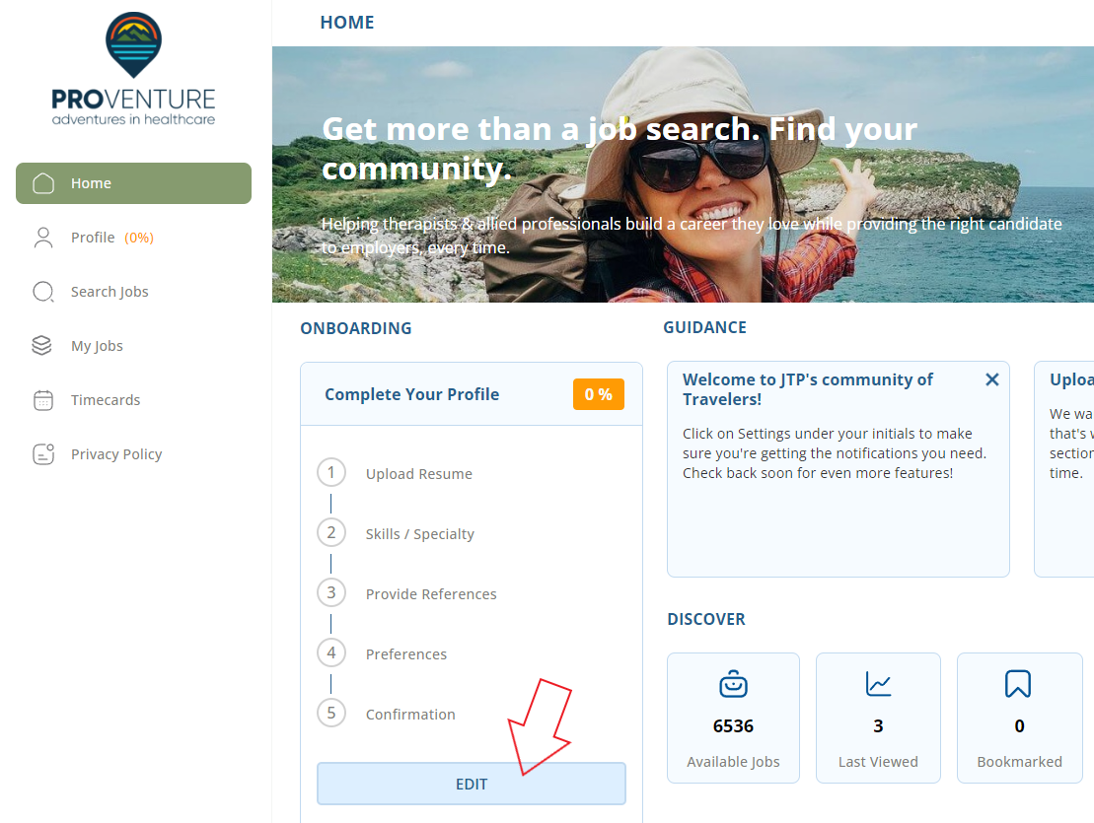Click the briefcase icon above Available Jobs
The image size is (1094, 823).
click(x=733, y=683)
